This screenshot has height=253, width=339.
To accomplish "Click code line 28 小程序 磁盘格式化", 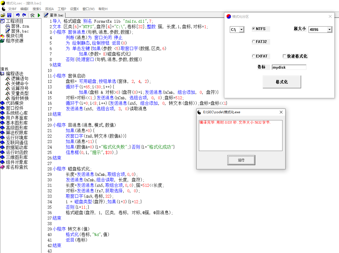I will (72, 169).
